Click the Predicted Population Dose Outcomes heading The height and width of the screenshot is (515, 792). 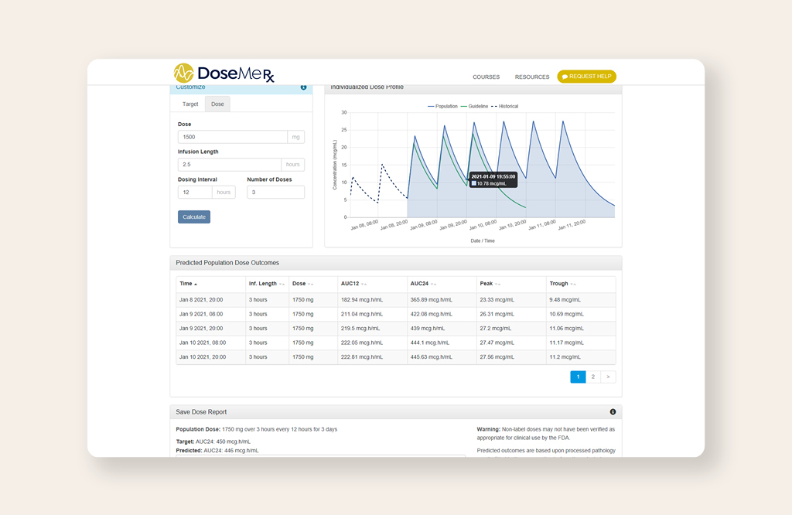(227, 263)
